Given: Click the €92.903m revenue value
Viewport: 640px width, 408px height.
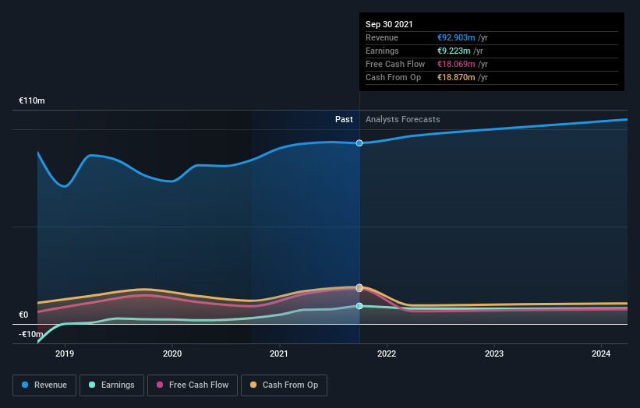Looking at the screenshot, I should [x=456, y=37].
